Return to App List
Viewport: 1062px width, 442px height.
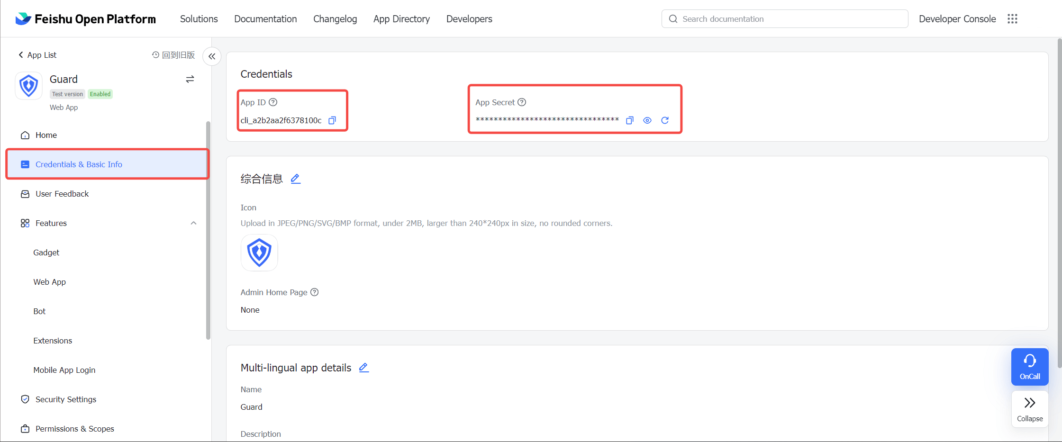click(x=37, y=55)
